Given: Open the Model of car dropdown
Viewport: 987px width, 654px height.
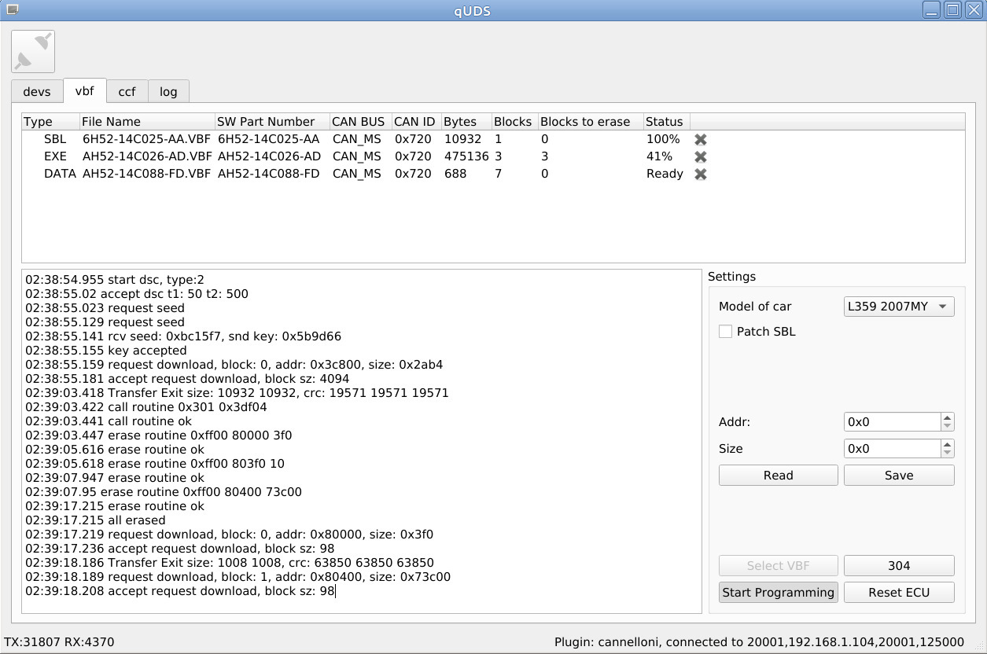Looking at the screenshot, I should [x=899, y=307].
